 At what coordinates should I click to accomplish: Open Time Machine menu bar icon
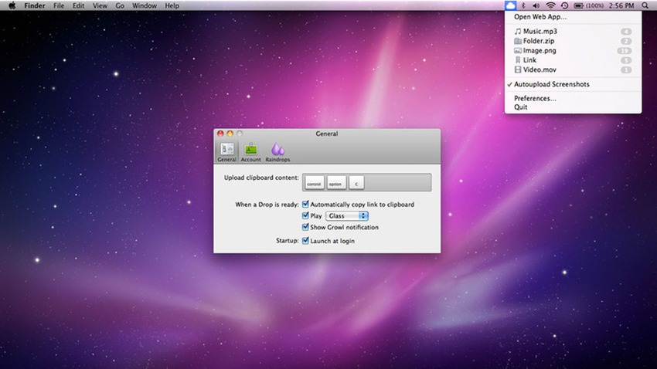click(564, 5)
